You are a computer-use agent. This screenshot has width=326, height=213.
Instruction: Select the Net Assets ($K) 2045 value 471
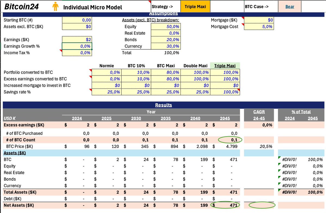coord(225,205)
